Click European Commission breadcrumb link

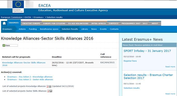[12, 17]
